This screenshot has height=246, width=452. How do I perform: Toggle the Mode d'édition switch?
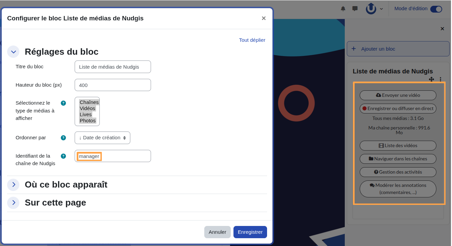coord(436,9)
